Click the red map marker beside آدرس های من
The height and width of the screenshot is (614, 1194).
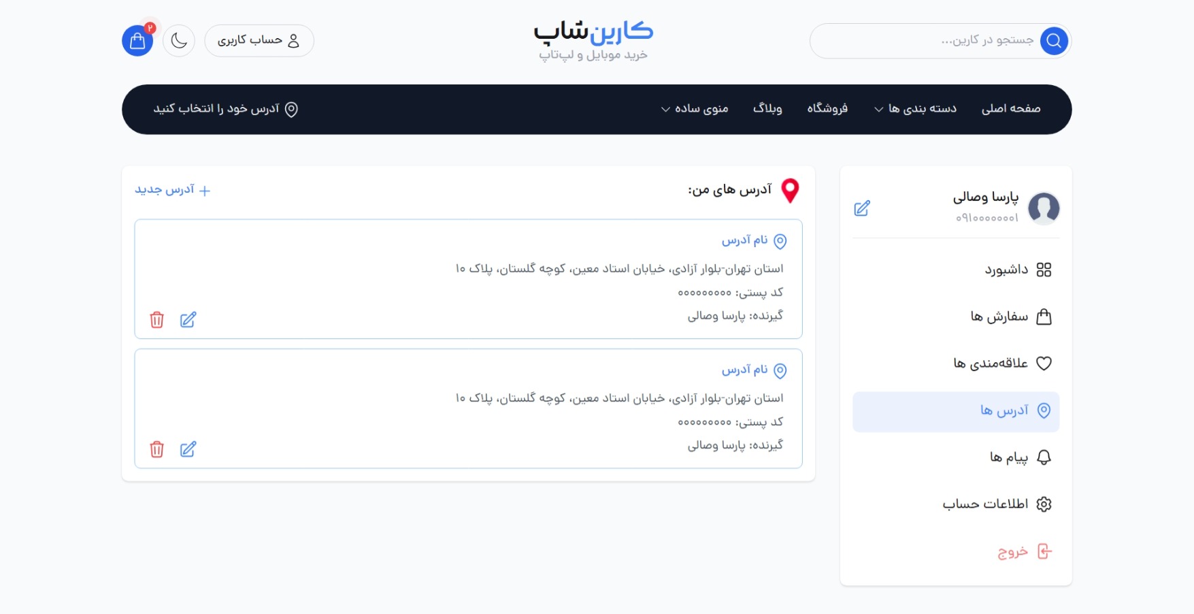tap(790, 191)
